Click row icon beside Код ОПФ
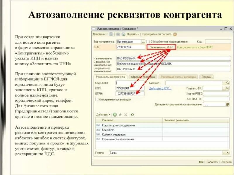This screenshot has width=234, height=175. 98,130
